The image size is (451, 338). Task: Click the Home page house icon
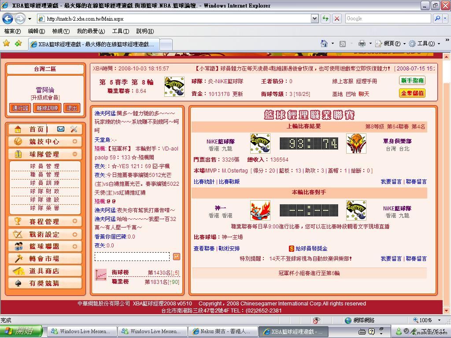point(324,44)
